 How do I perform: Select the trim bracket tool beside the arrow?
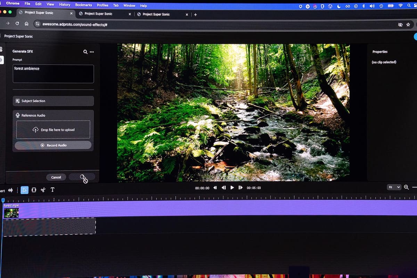coord(34,190)
